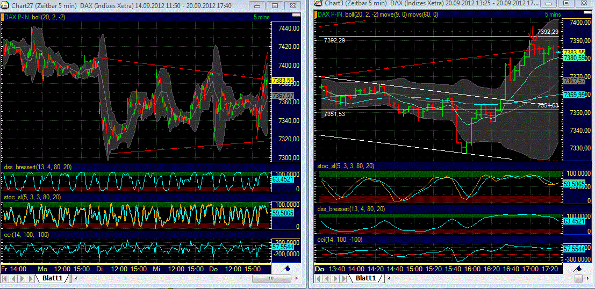
Task: Click the 63,4521 dss value in Chart3
Action: coord(574,220)
